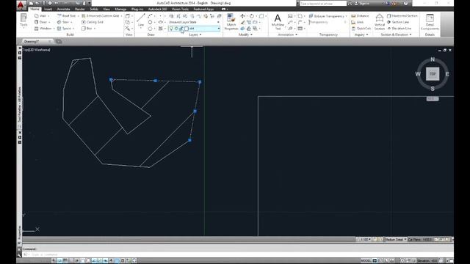Image resolution: width=470 pixels, height=264 pixels.
Task: Select the Section Line tool
Action: [x=398, y=22]
